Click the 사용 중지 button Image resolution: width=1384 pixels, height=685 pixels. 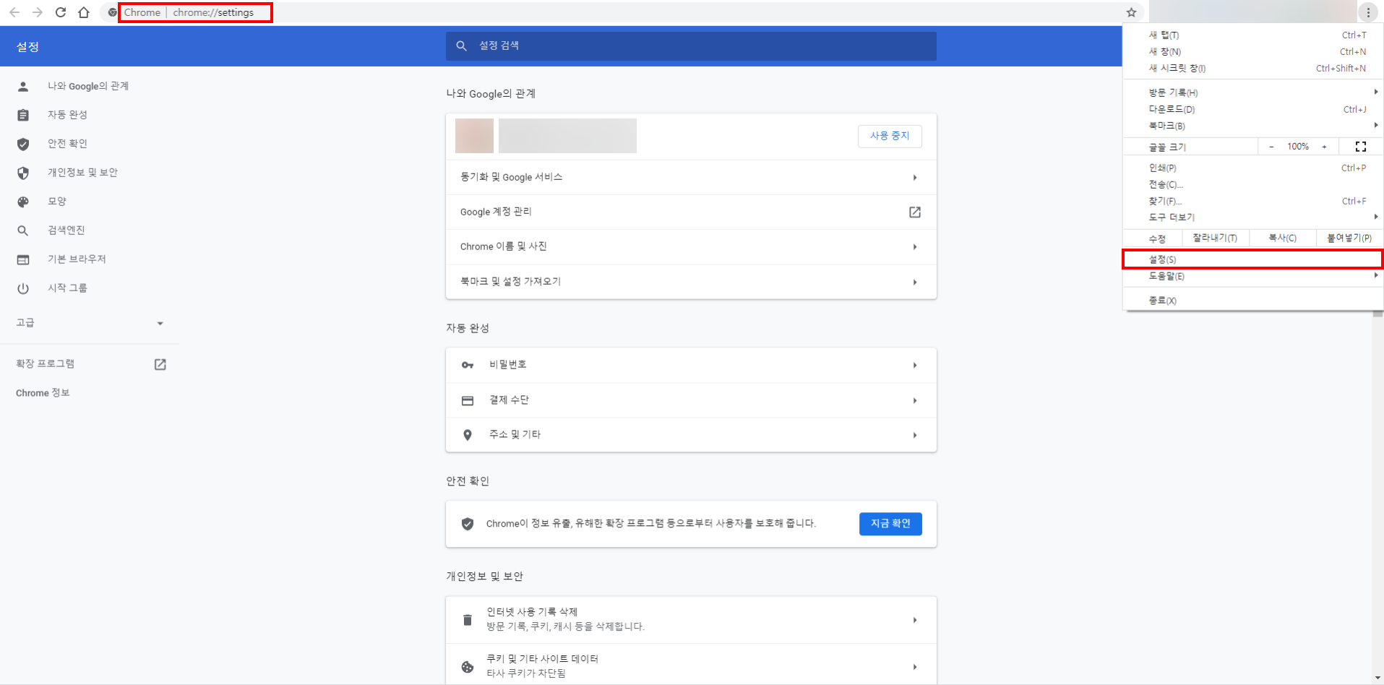pos(890,136)
